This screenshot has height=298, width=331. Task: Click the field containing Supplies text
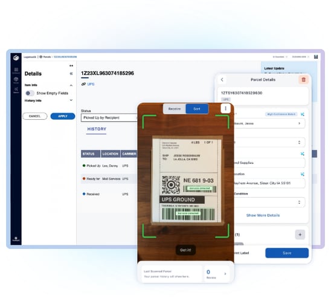pos(269,163)
